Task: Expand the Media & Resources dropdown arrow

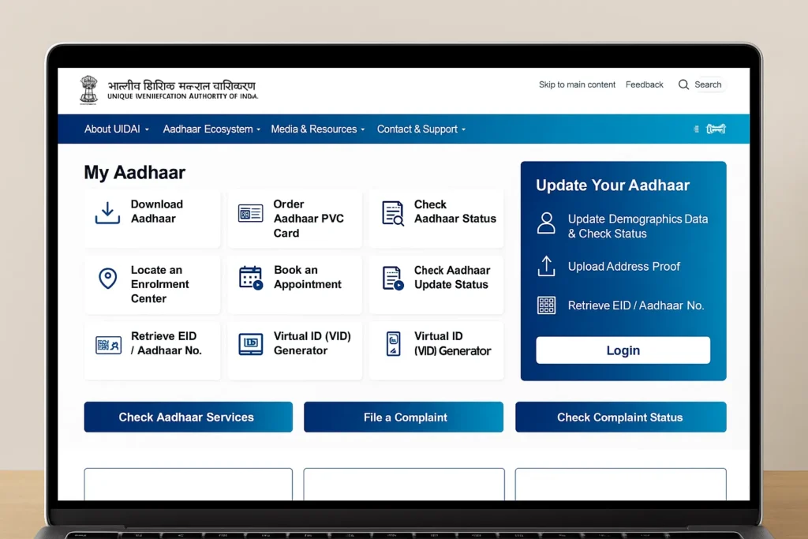Action: pyautogui.click(x=362, y=129)
